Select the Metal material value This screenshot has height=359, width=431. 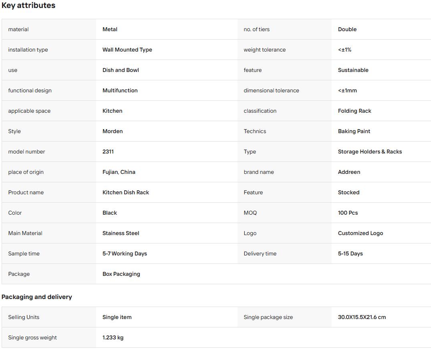click(x=110, y=29)
